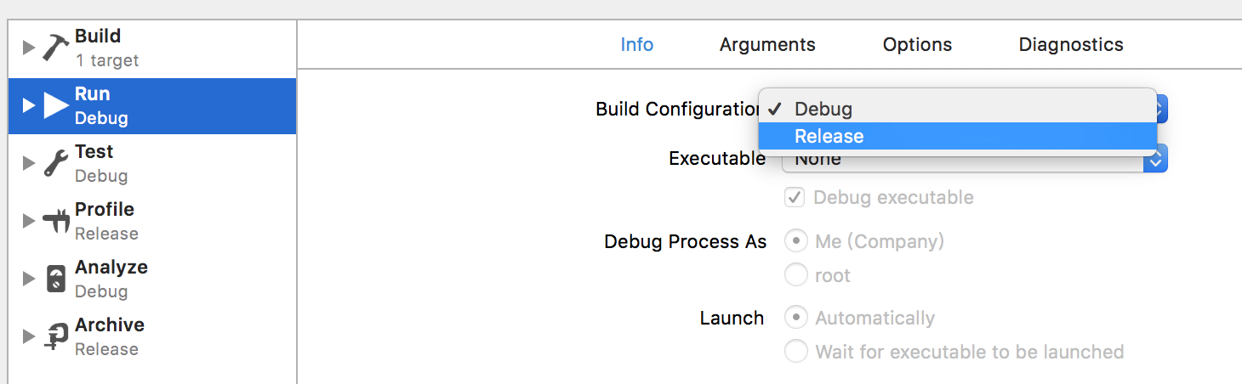Viewport: 1242px width, 384px height.
Task: Click the Archive clamp icon
Action: coord(55,336)
